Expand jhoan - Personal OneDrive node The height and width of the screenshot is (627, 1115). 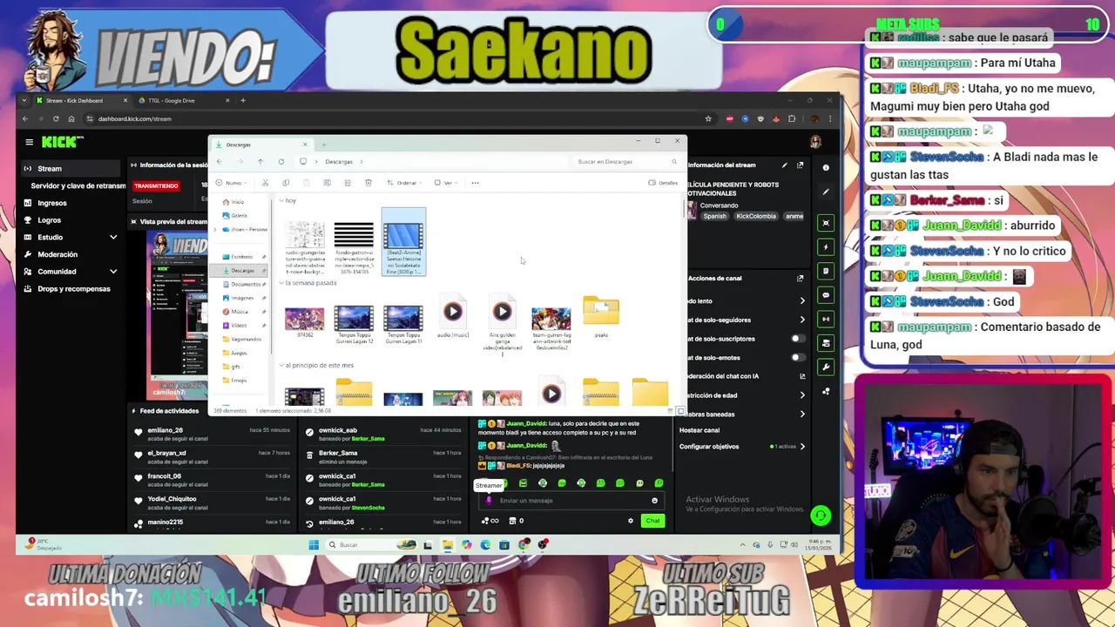[x=215, y=229]
